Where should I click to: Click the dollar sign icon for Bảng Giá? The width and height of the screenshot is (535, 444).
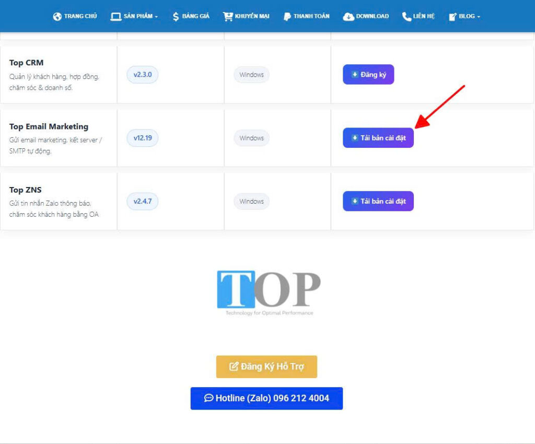(x=176, y=16)
